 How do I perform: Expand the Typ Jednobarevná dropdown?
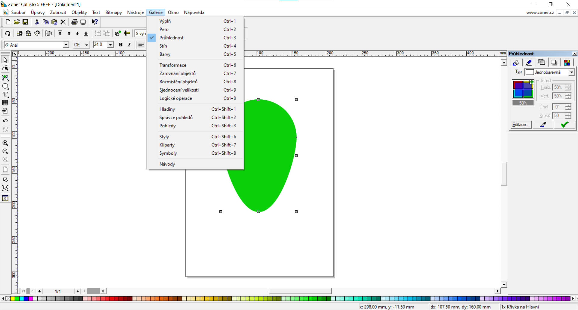(571, 72)
